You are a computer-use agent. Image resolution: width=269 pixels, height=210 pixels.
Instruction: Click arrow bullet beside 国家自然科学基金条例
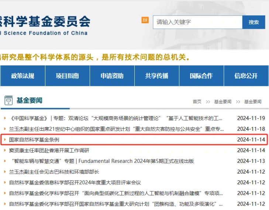(5, 140)
